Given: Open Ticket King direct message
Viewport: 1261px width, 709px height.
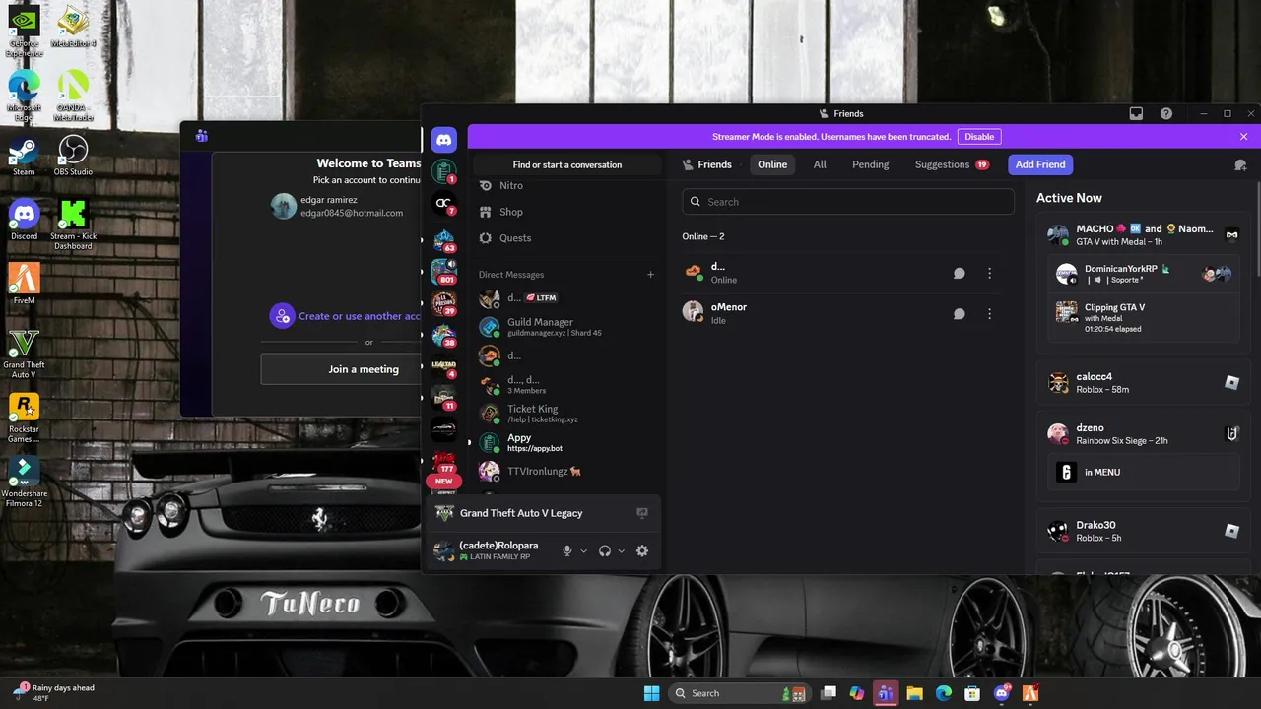Looking at the screenshot, I should tap(566, 414).
